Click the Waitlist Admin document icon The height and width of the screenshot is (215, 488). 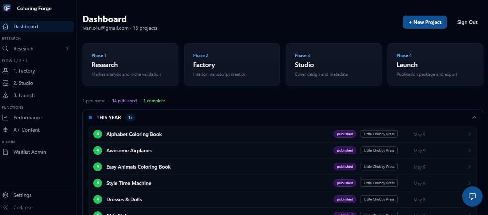pos(5,152)
